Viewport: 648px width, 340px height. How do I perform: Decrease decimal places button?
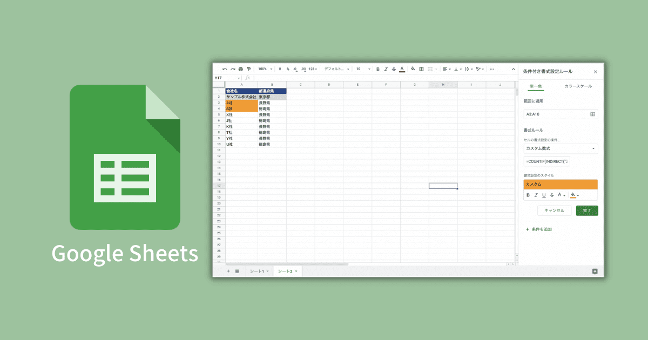click(295, 69)
